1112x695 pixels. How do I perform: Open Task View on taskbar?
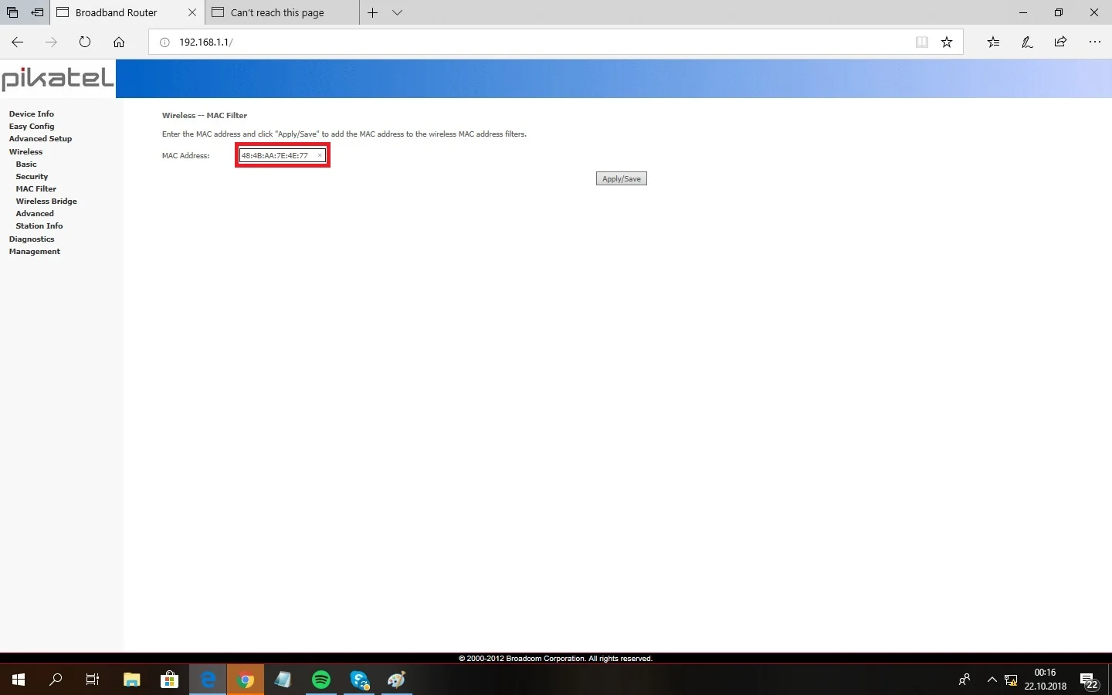tap(93, 680)
